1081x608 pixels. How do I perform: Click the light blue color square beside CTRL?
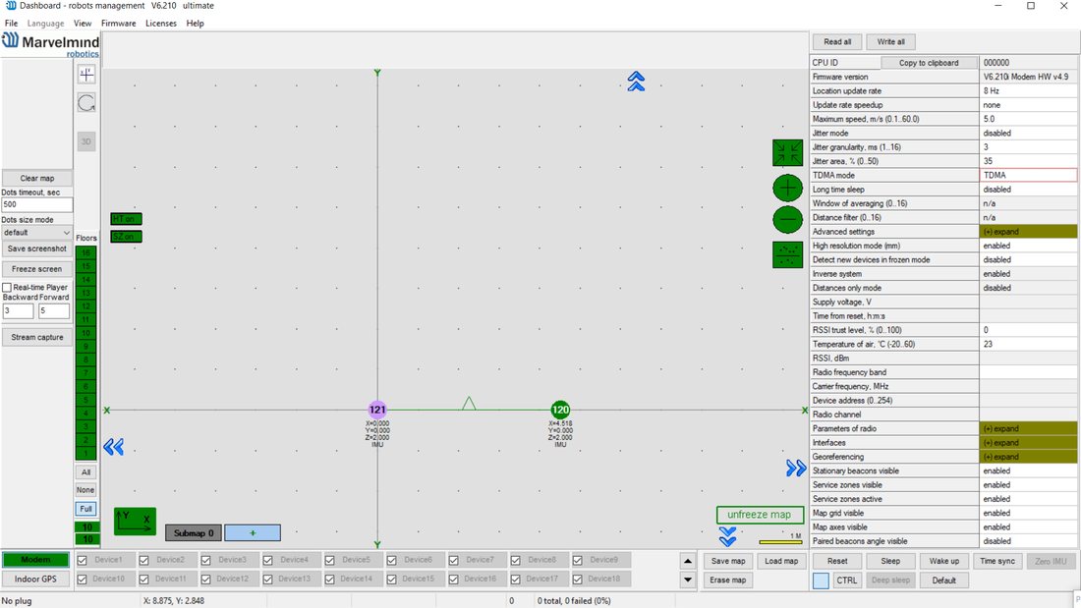coord(821,580)
